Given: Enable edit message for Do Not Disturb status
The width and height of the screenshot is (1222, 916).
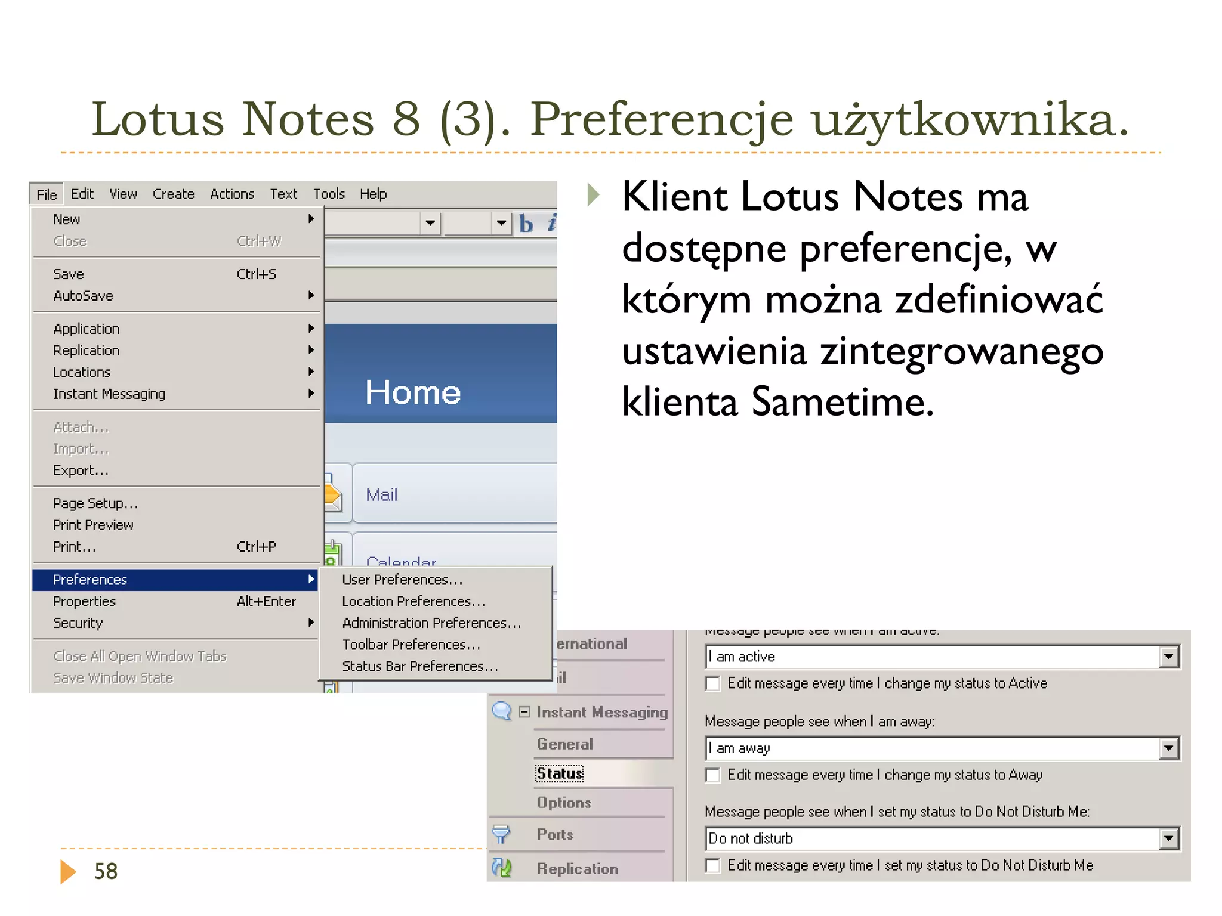Looking at the screenshot, I should click(712, 865).
